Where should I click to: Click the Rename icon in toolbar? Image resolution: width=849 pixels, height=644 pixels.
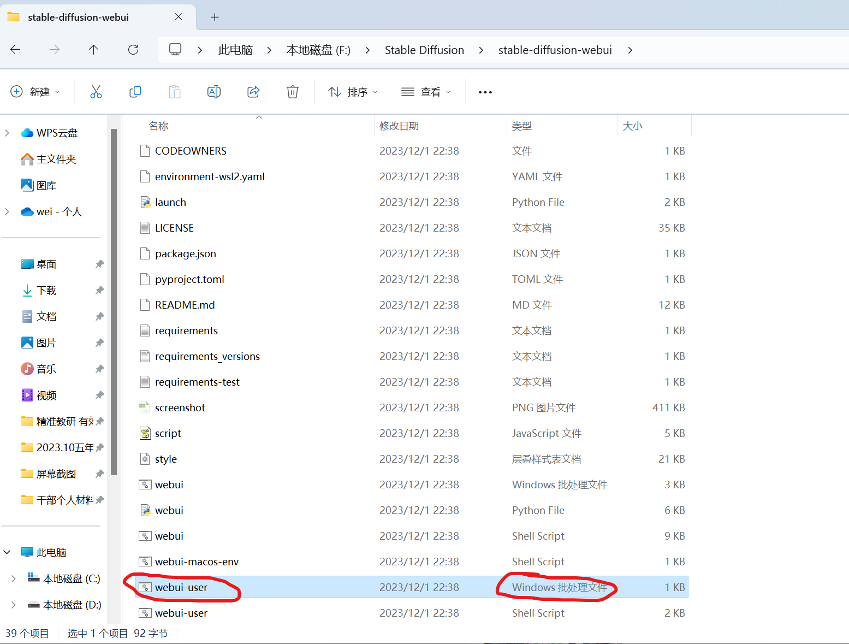click(x=214, y=92)
